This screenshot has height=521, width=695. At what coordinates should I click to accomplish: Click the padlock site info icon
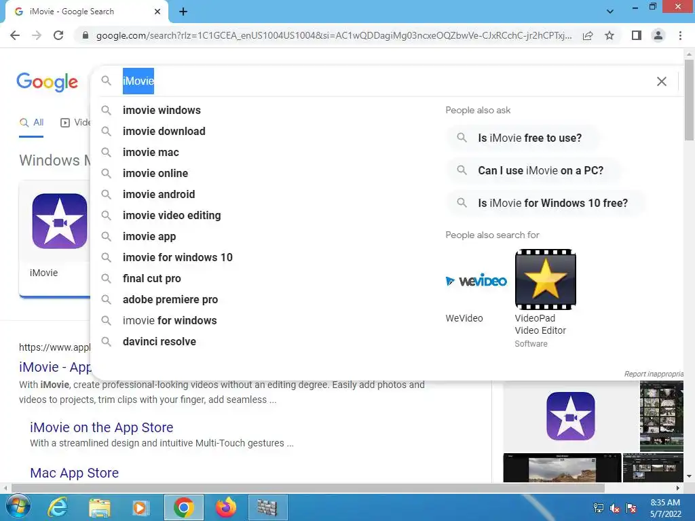[x=86, y=35]
